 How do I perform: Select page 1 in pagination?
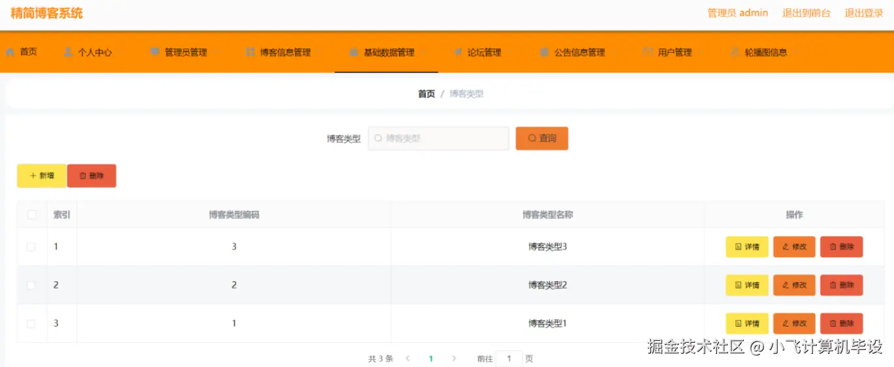pos(431,359)
